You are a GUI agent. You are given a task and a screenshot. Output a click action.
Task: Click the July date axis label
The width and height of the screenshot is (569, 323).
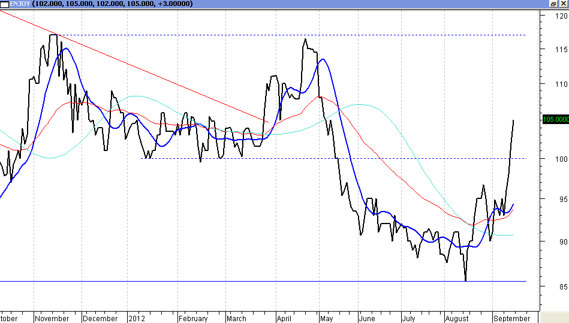pyautogui.click(x=408, y=318)
